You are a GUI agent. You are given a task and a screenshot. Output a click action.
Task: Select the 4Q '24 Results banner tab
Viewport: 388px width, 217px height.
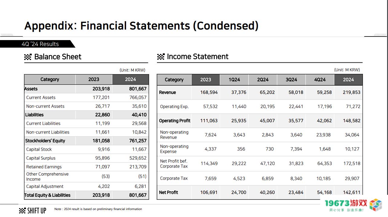(40, 44)
